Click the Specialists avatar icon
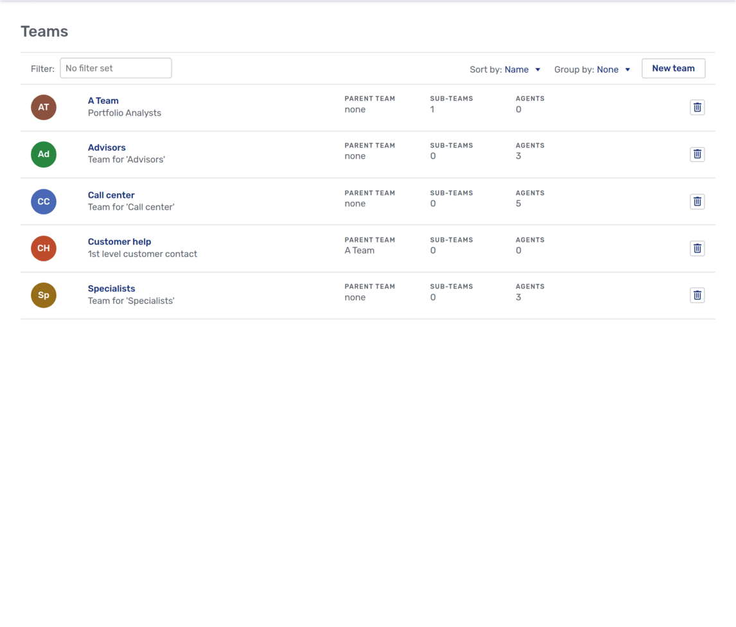The width and height of the screenshot is (736, 627). (43, 295)
